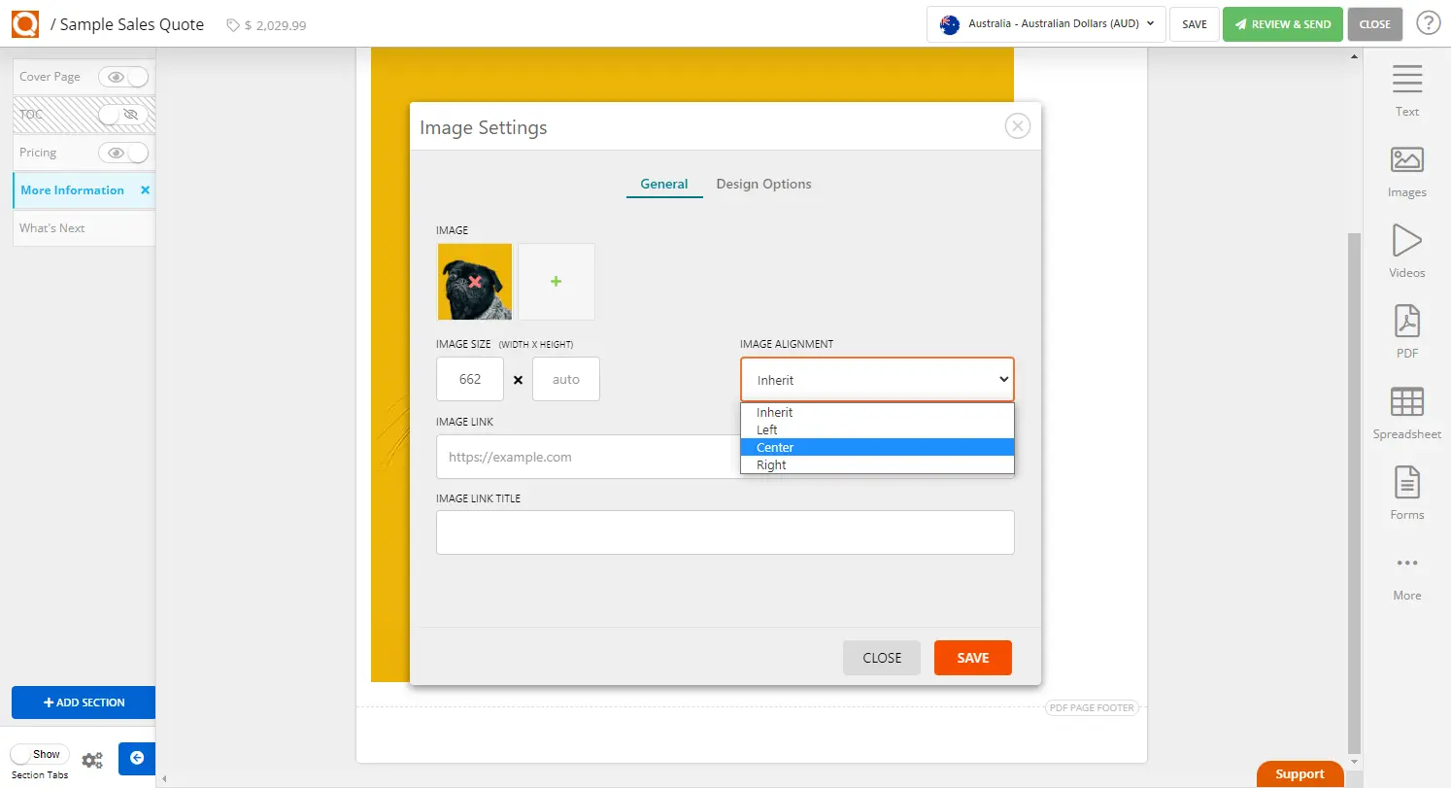Choose Center in image alignment list
The image size is (1451, 788).
tap(775, 448)
